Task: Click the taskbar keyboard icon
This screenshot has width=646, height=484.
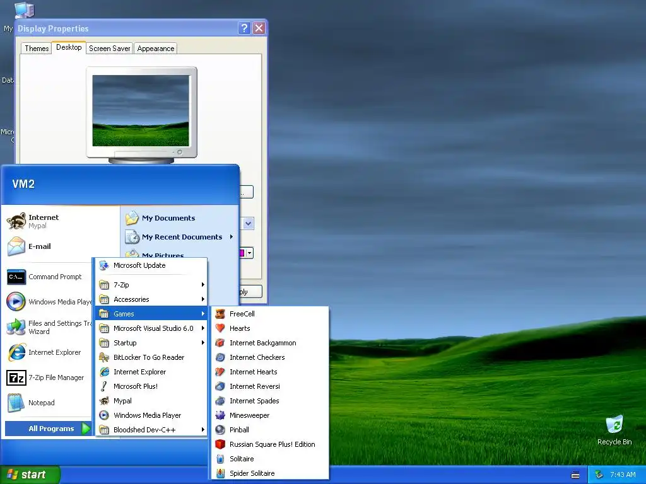Action: (575, 475)
